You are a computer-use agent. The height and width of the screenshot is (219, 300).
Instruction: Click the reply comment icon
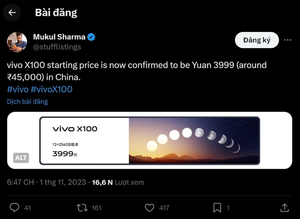(x=15, y=207)
